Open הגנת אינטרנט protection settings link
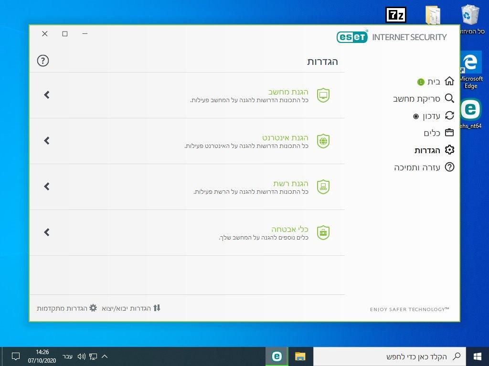Screen dimensions: 489x366 (x=285, y=137)
